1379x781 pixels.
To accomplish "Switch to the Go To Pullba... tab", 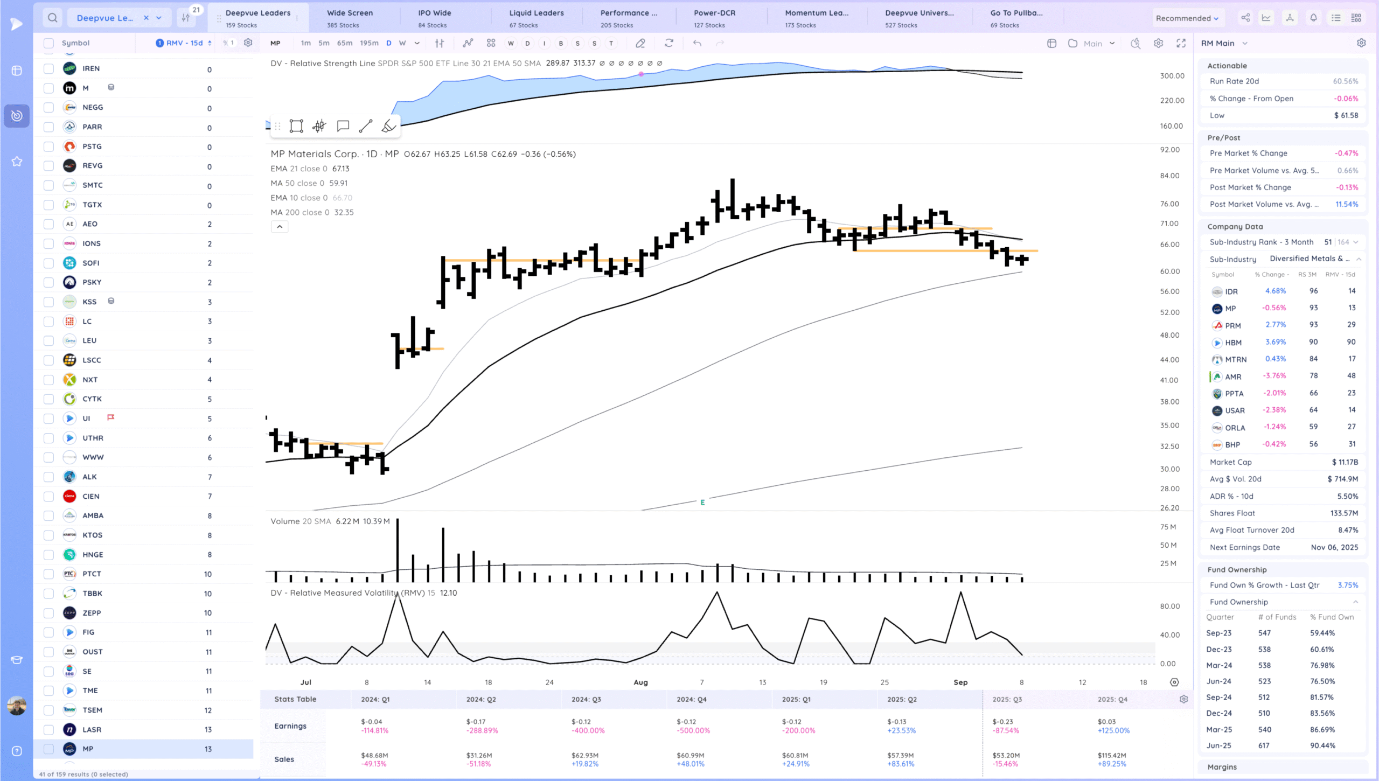I will (x=1016, y=18).
